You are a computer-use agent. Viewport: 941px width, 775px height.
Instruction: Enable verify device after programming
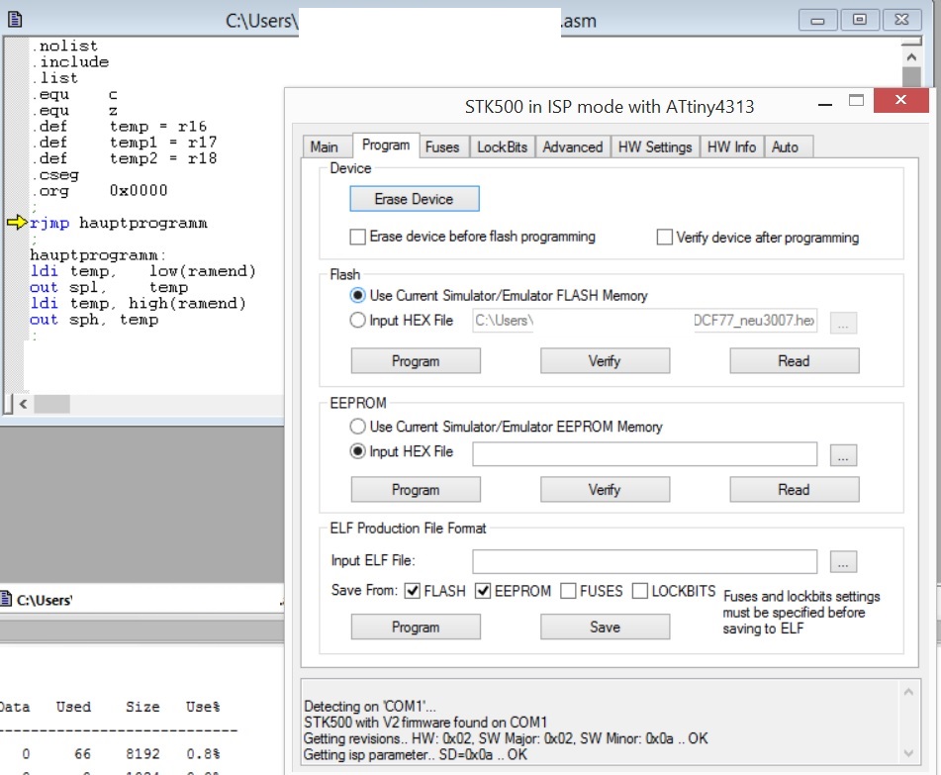pos(663,238)
